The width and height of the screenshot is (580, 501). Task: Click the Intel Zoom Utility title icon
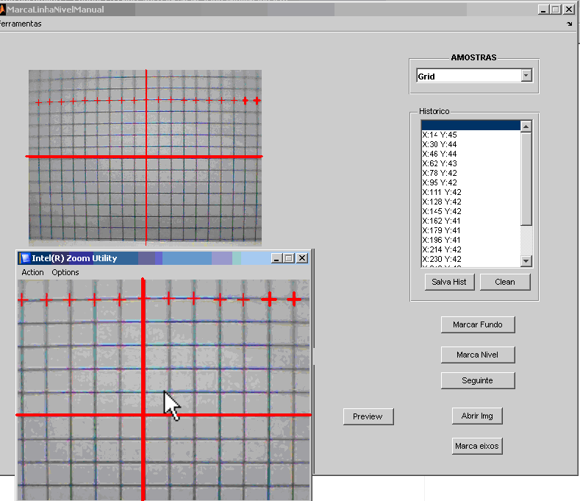click(25, 258)
